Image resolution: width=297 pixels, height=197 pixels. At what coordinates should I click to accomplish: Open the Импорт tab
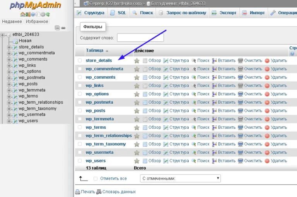(x=253, y=13)
